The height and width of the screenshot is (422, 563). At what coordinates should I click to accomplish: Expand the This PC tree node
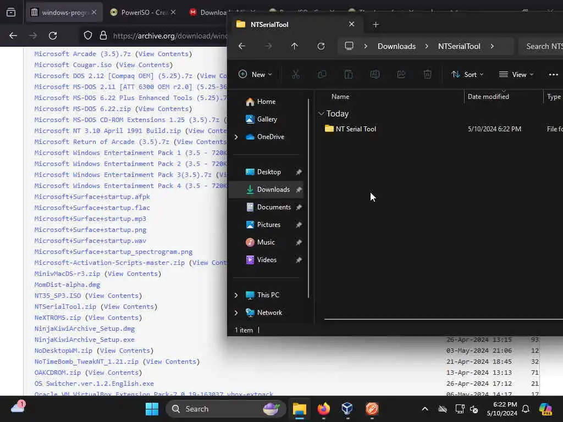point(236,295)
